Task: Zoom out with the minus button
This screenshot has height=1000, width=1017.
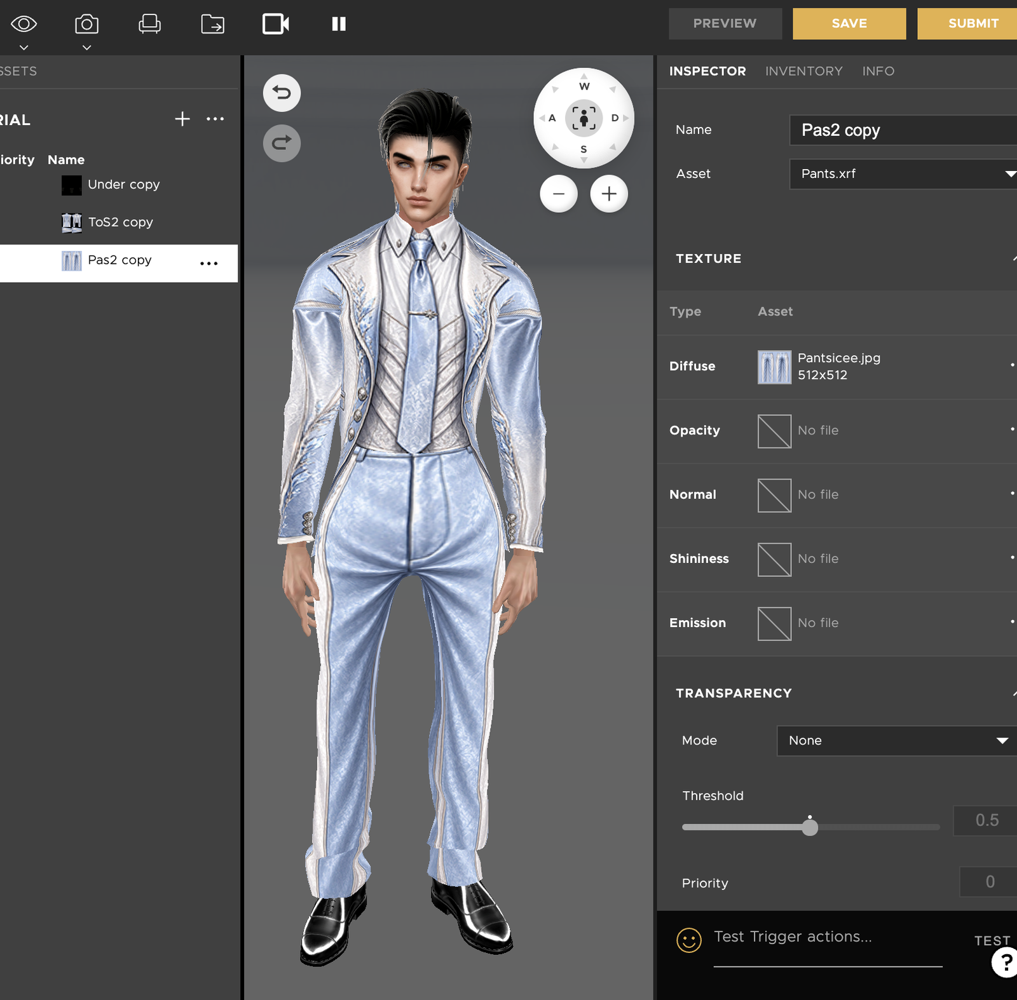Action: click(x=559, y=194)
